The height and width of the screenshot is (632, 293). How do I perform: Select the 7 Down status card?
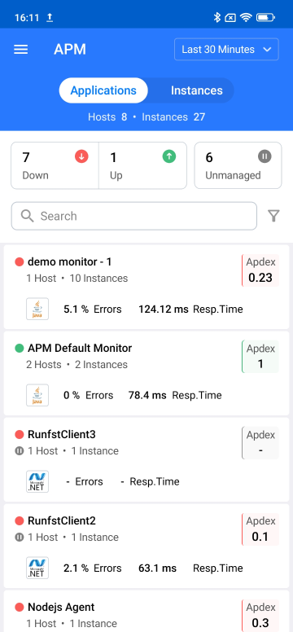pos(55,165)
